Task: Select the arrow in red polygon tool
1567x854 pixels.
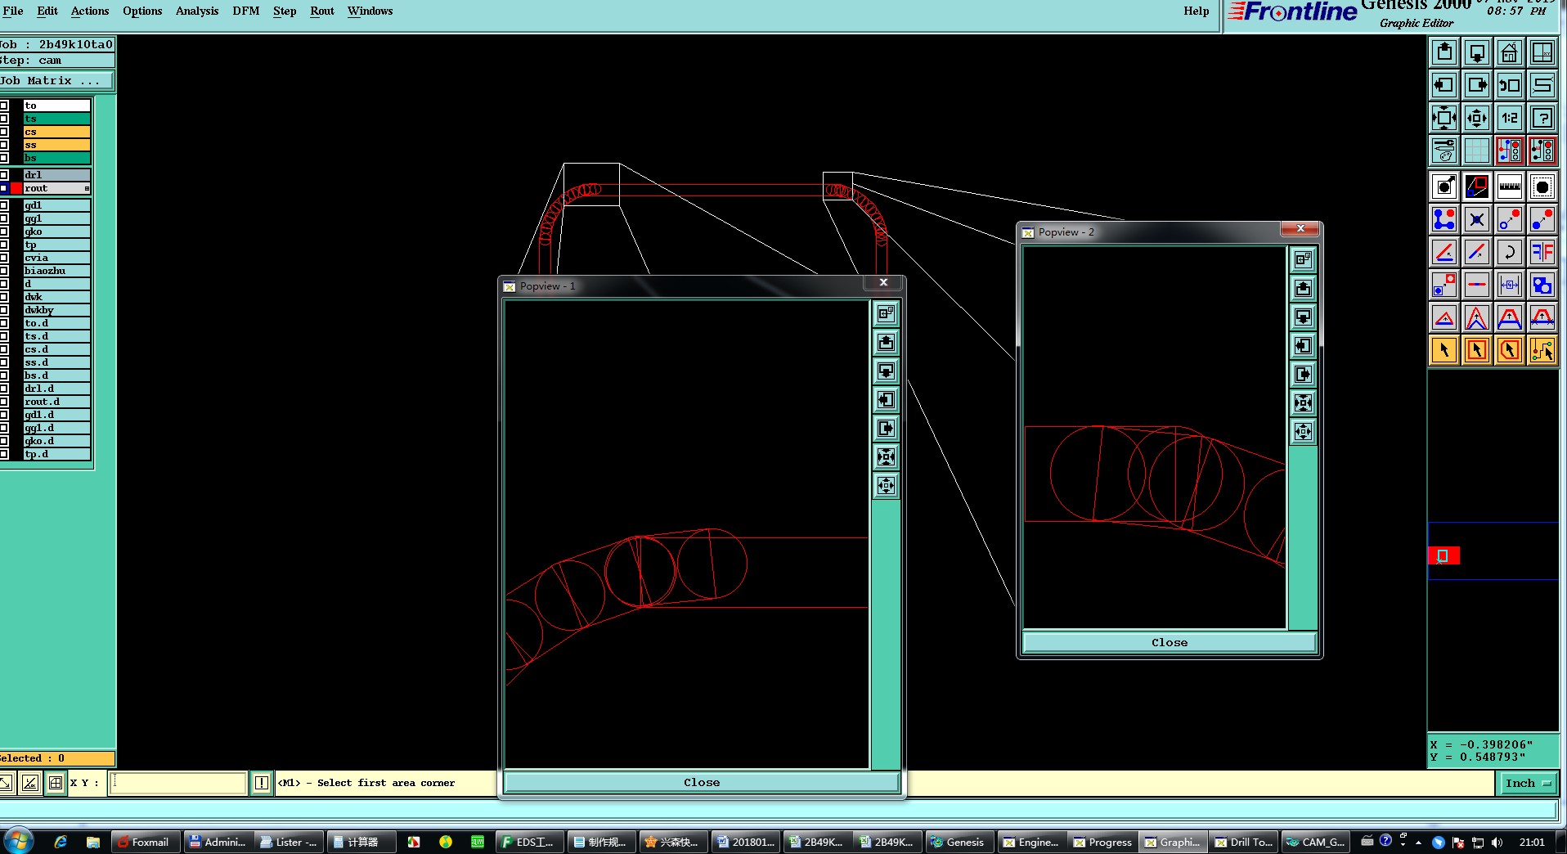Action: tap(1510, 350)
